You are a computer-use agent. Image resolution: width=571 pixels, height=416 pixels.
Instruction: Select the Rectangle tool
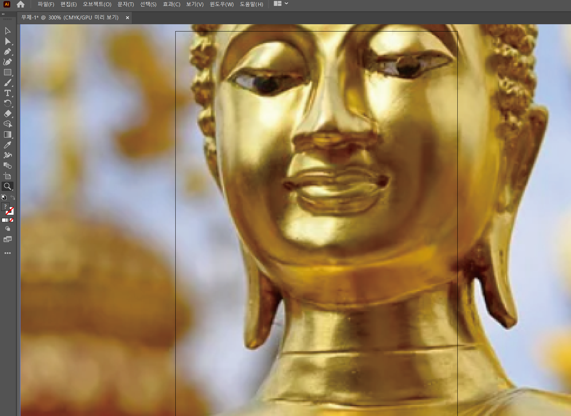tap(7, 72)
